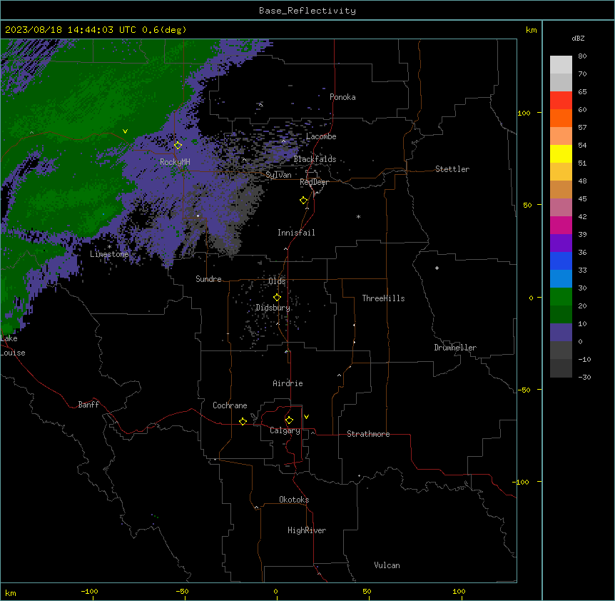The height and width of the screenshot is (601, 615).
Task: Select the light blue 30-33 dBZ swatch
Action: tap(561, 279)
